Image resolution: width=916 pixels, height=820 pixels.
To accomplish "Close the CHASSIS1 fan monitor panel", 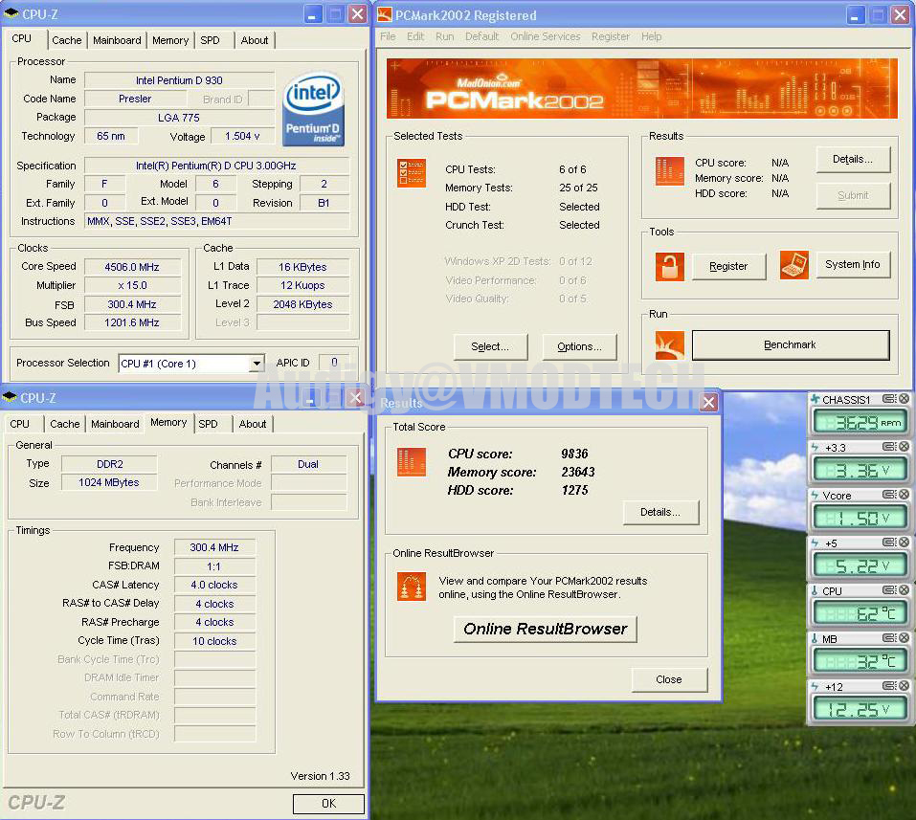I will tap(904, 399).
